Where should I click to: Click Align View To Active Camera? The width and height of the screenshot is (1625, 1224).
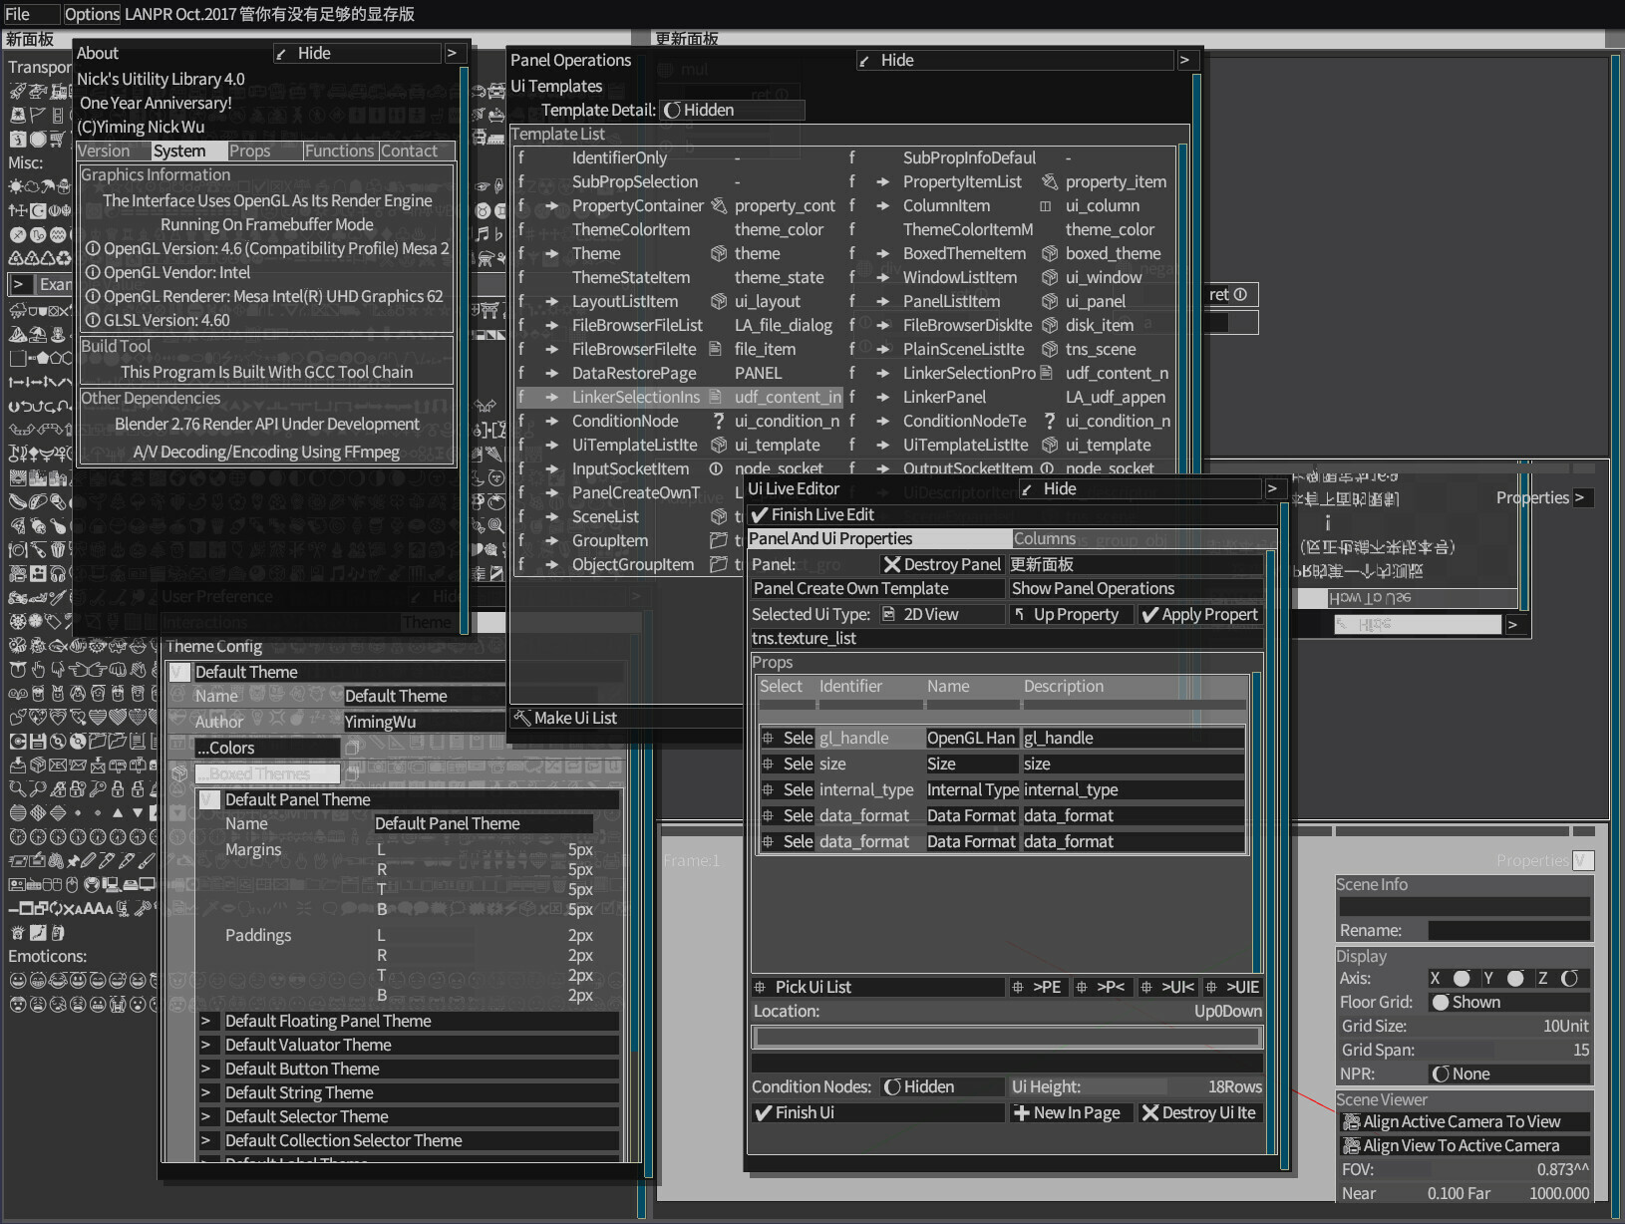pos(1462,1145)
